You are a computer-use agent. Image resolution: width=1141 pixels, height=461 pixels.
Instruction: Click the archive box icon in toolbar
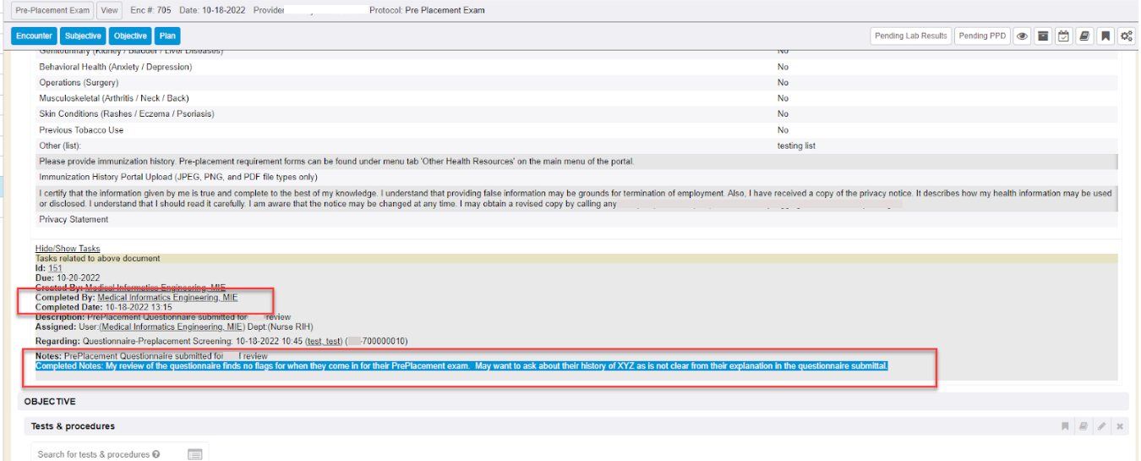(1044, 36)
